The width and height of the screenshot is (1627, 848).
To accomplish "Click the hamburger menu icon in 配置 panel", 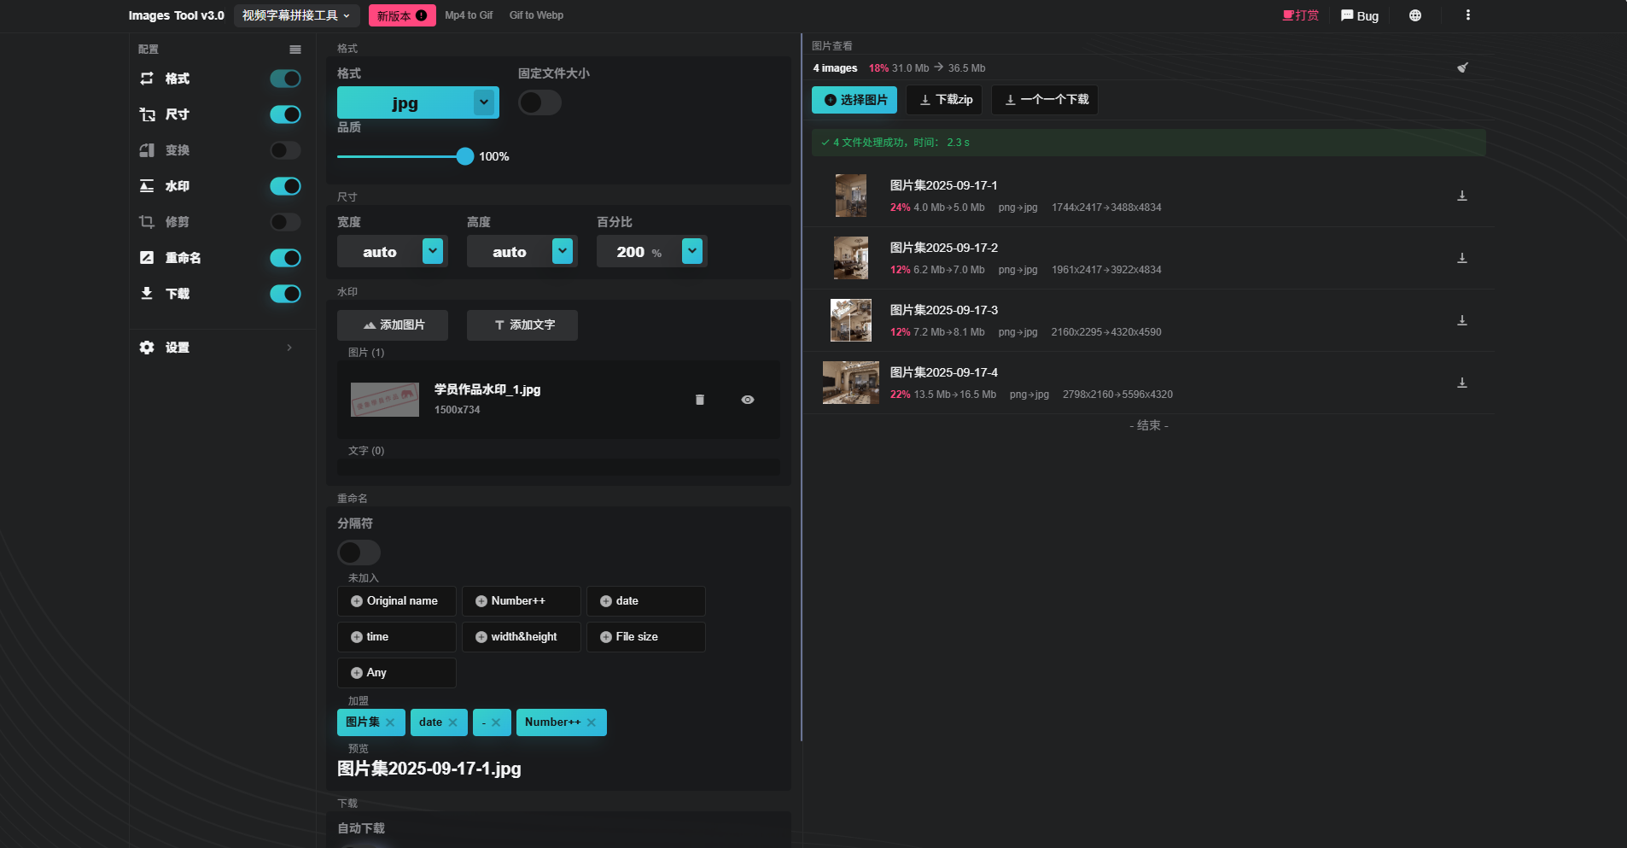I will [x=295, y=50].
